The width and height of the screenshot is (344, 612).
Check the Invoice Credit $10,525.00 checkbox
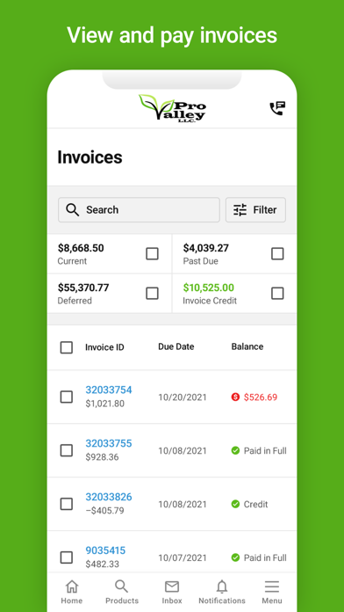[x=277, y=293]
